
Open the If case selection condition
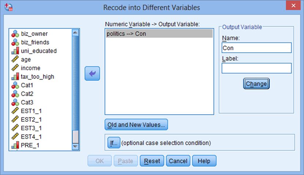pyautogui.click(x=114, y=143)
